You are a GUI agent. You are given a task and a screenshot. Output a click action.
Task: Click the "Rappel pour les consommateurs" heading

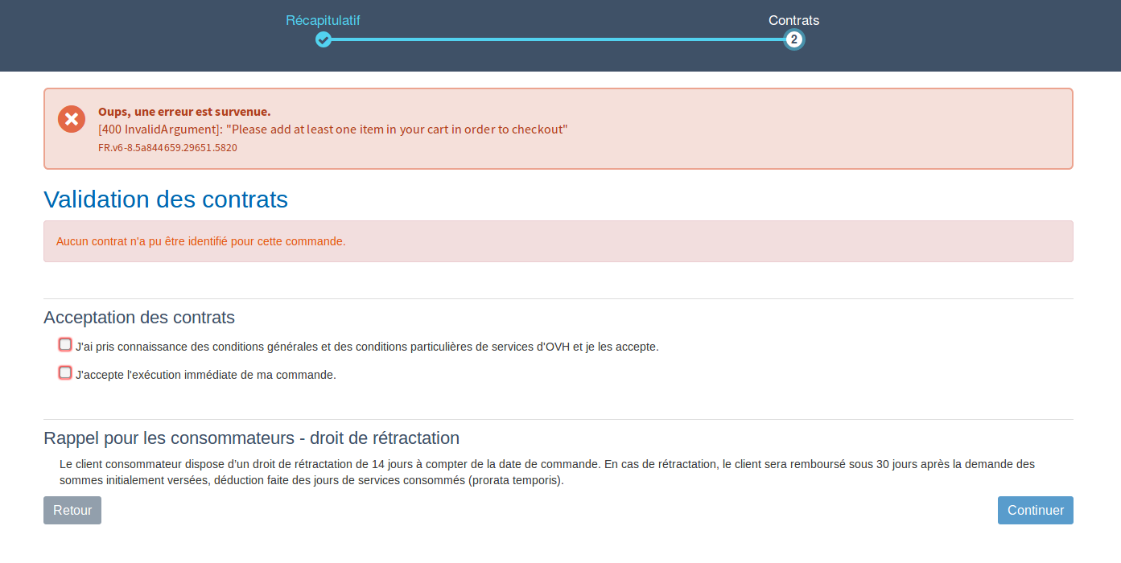point(251,438)
